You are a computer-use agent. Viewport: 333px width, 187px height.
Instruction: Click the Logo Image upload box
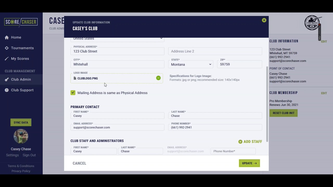click(117, 78)
